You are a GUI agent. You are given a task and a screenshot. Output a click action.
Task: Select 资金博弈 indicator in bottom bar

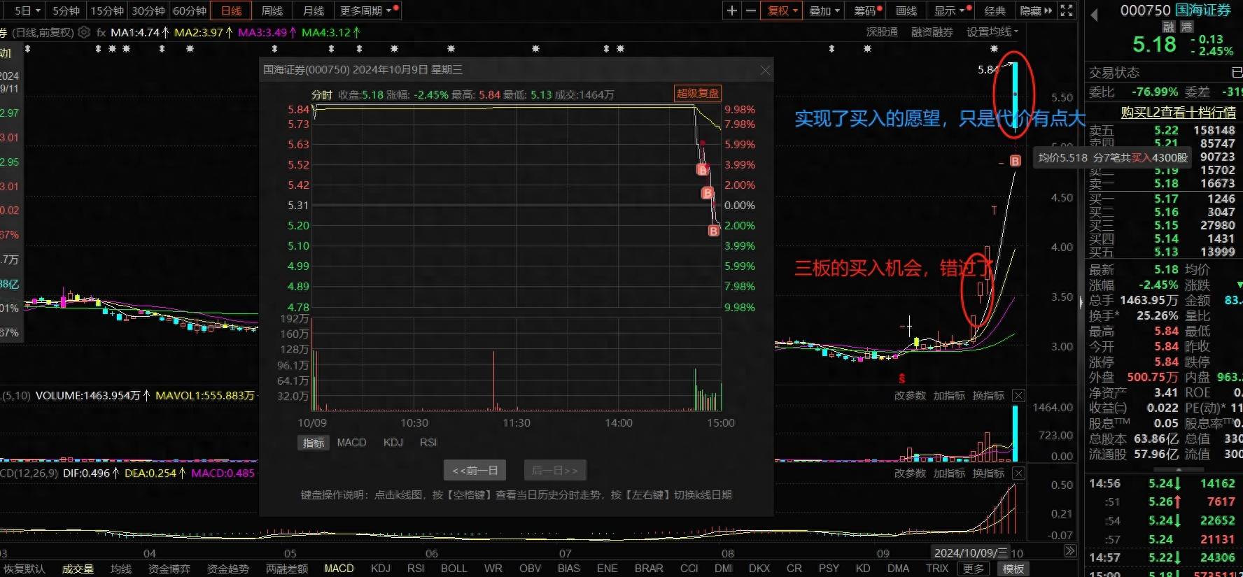pyautogui.click(x=169, y=569)
